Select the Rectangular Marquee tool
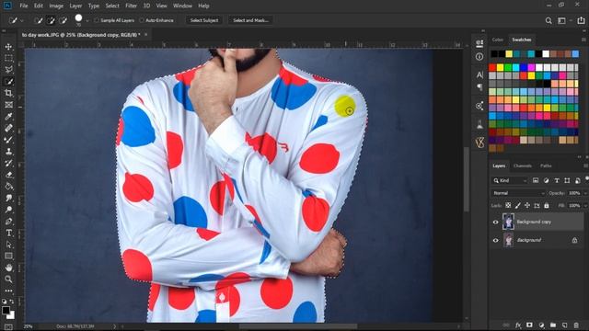This screenshot has height=331, width=589. (x=8, y=58)
